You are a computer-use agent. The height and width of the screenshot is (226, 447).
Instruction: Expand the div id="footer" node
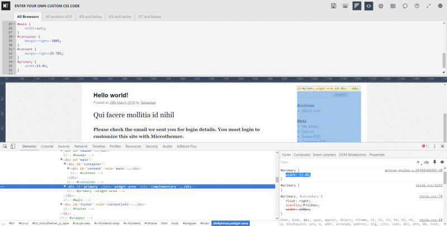pyautogui.click(x=61, y=204)
